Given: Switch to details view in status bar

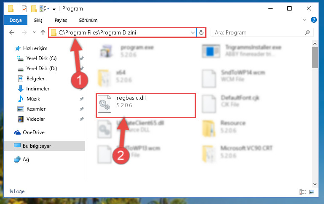Looking at the screenshot, I should pyautogui.click(x=303, y=192).
